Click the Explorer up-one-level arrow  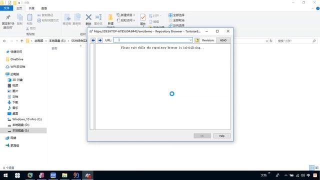pyautogui.click(x=22, y=41)
